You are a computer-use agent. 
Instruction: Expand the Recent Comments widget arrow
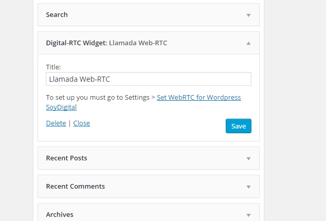(248, 187)
